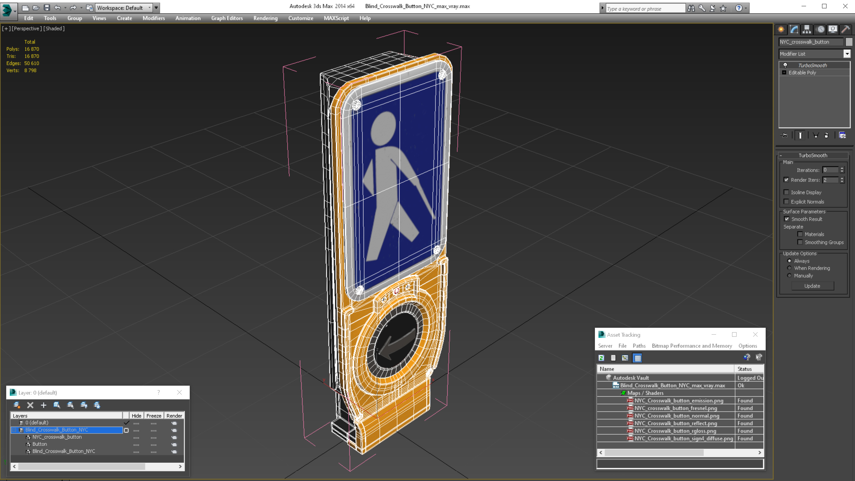The width and height of the screenshot is (855, 481).
Task: Click the TurboSmooth modifier icon
Action: pos(785,65)
